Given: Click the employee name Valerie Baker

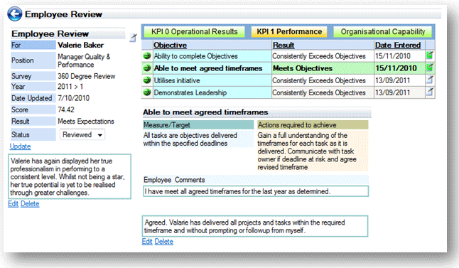Looking at the screenshot, I should click(81, 45).
